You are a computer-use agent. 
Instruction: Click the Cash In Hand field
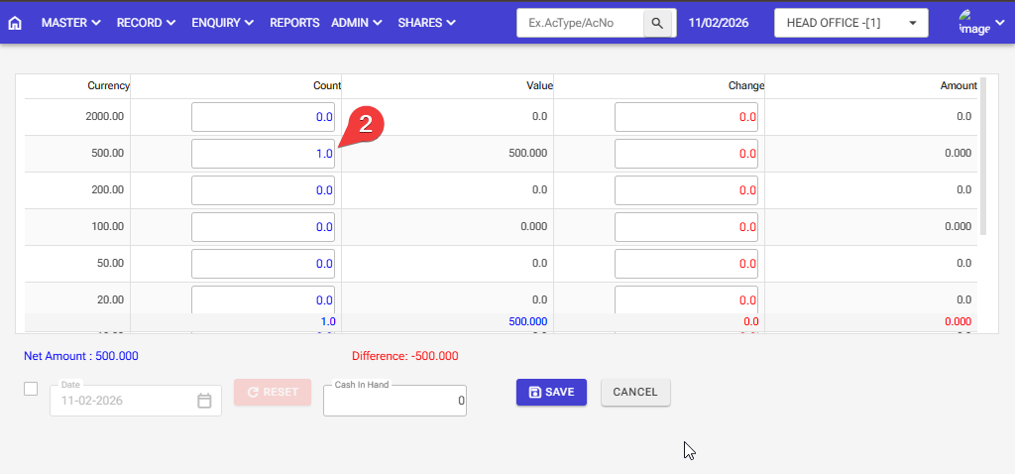395,401
